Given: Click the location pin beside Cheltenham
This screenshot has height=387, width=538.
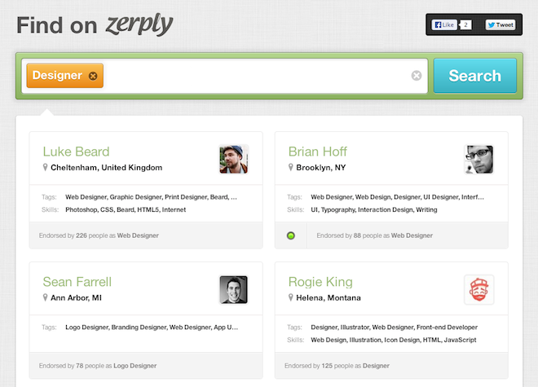Looking at the screenshot, I should point(45,167).
